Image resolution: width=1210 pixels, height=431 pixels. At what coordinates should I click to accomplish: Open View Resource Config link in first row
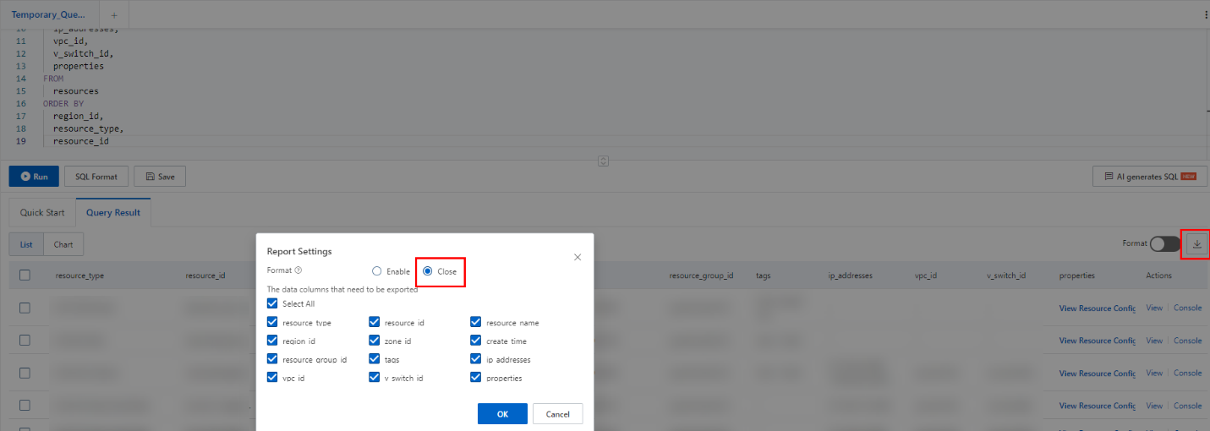[1098, 308]
